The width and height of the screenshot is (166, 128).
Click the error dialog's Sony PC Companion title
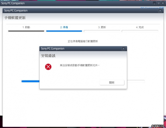(x=53, y=49)
